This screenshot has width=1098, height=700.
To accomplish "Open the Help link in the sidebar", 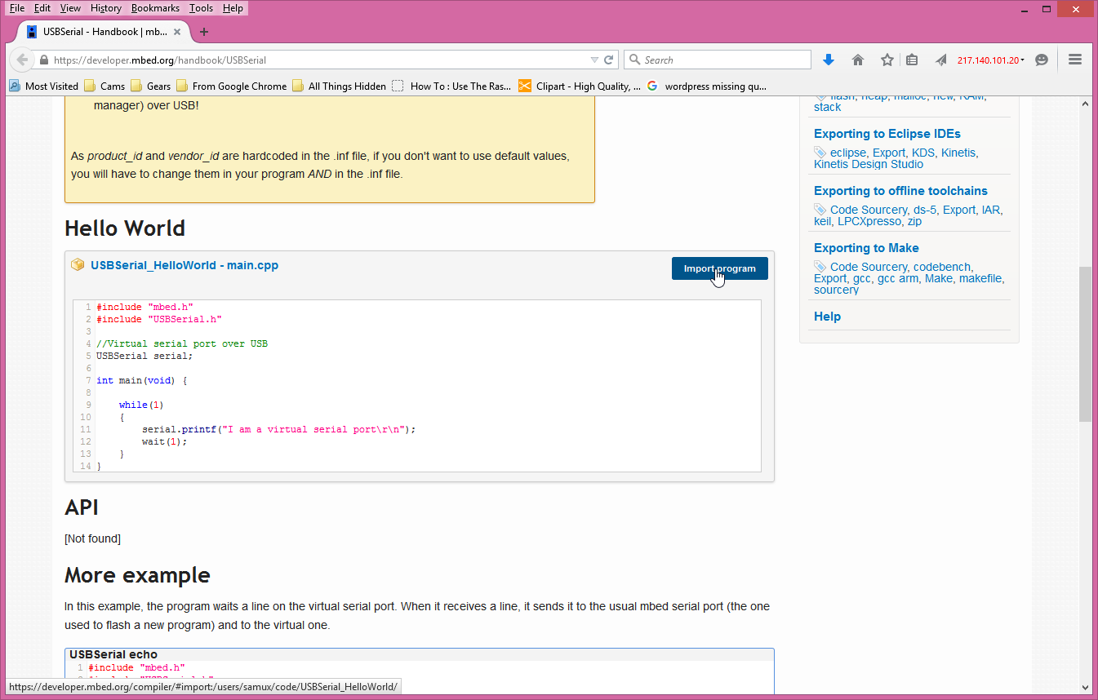I will point(827,317).
